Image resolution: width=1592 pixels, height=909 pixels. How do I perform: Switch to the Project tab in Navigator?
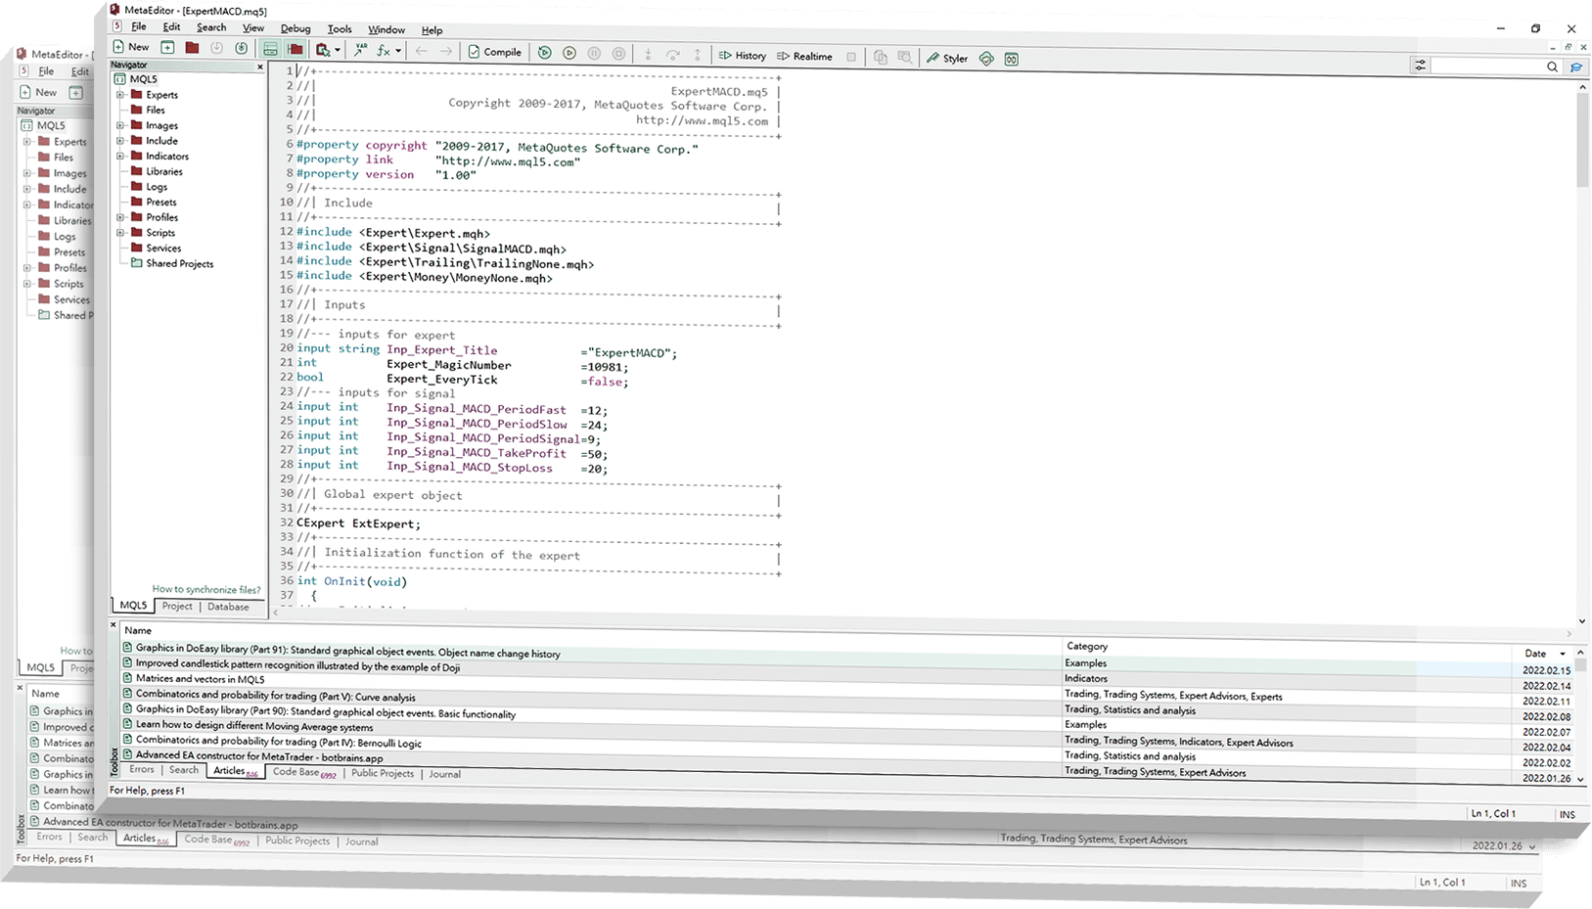click(177, 606)
